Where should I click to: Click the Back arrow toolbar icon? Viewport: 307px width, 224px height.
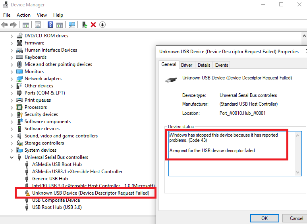[5, 25]
